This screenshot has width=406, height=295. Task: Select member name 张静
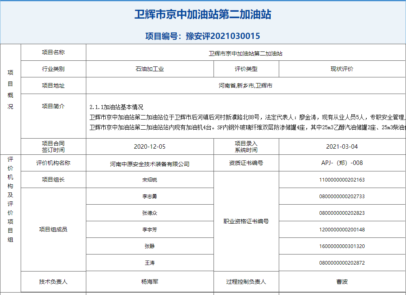click(x=150, y=246)
